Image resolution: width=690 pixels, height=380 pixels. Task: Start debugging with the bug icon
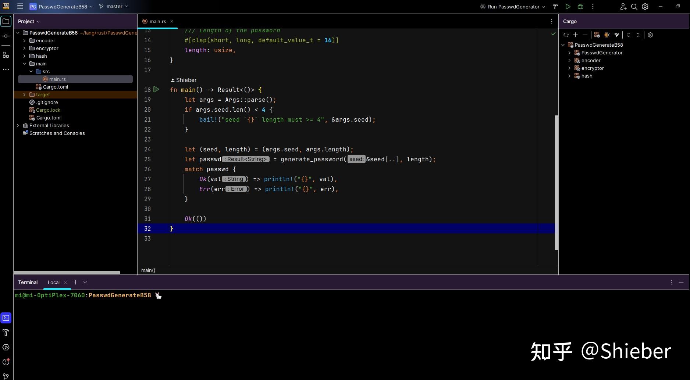(580, 6)
